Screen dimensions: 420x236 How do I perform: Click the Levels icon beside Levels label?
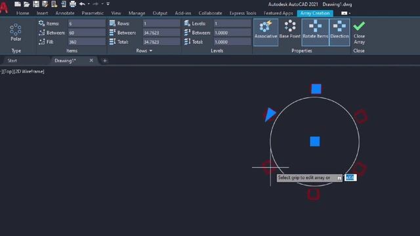coord(187,24)
